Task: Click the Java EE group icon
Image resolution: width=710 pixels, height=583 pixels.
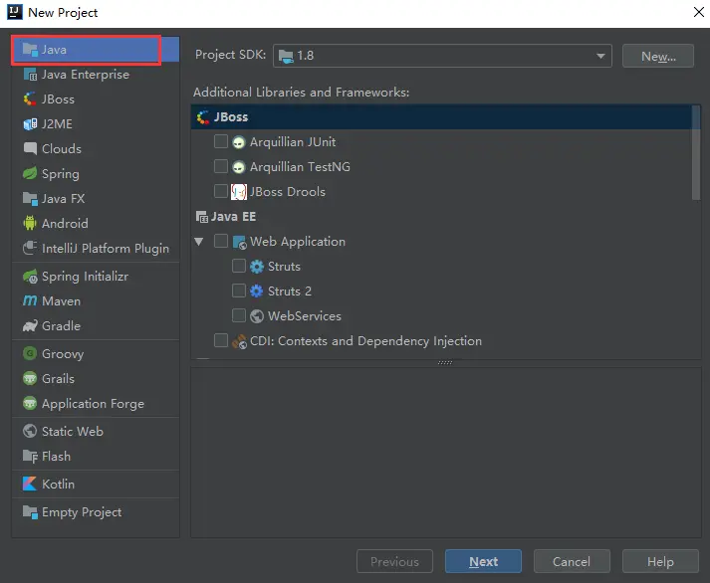Action: (201, 217)
